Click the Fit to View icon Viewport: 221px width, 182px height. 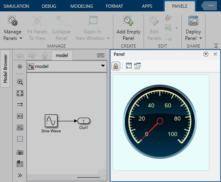20,93
